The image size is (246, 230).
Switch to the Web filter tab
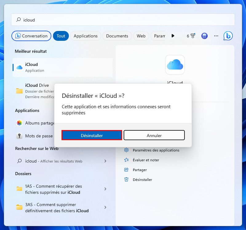141,36
